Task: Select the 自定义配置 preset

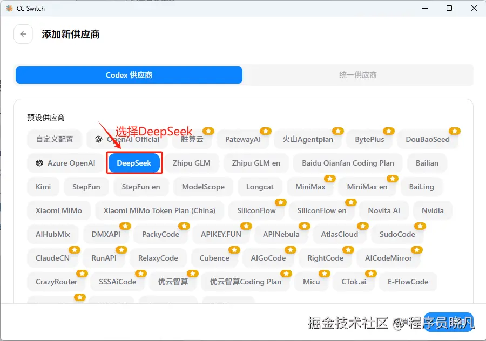Action: tap(55, 139)
